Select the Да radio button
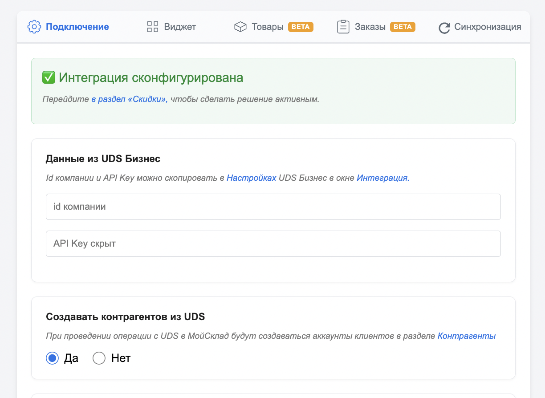Viewport: 545px width, 398px height. pos(53,358)
